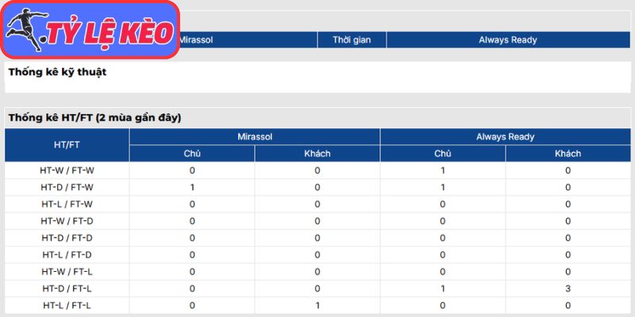This screenshot has height=317, width=635.
Task: Select the HT-L / FT-L row label
Action: pyautogui.click(x=67, y=305)
